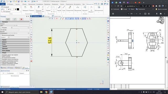The image size is (168, 94).
Task: Switch to the 3D Деталь 1 document tab
Action: pyautogui.click(x=36, y=16)
